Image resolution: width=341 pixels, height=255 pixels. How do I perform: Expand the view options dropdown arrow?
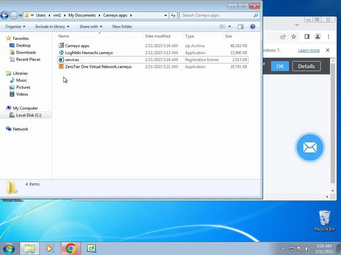point(229,27)
